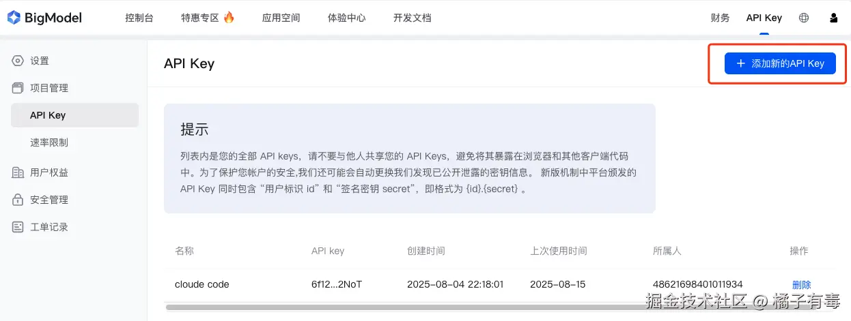
Task: Select the API Key tab in header
Action: [x=764, y=18]
